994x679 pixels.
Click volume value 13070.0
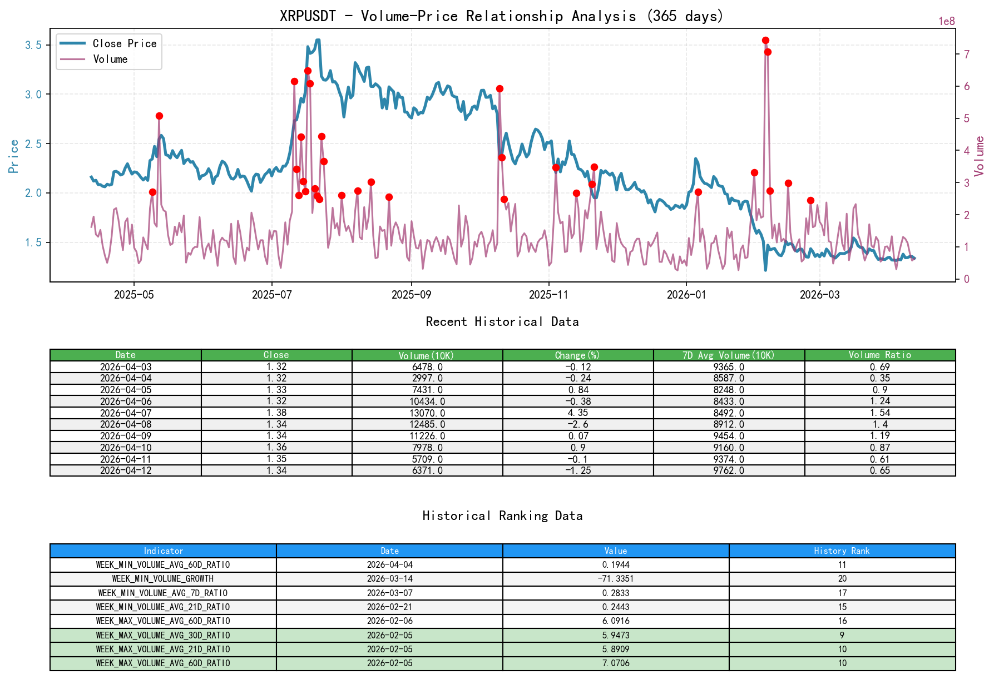(427, 413)
